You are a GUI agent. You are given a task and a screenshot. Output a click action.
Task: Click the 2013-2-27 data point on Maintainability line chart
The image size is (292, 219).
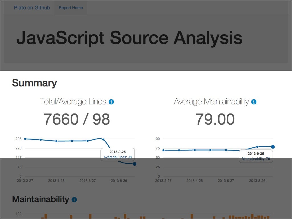click(x=163, y=150)
